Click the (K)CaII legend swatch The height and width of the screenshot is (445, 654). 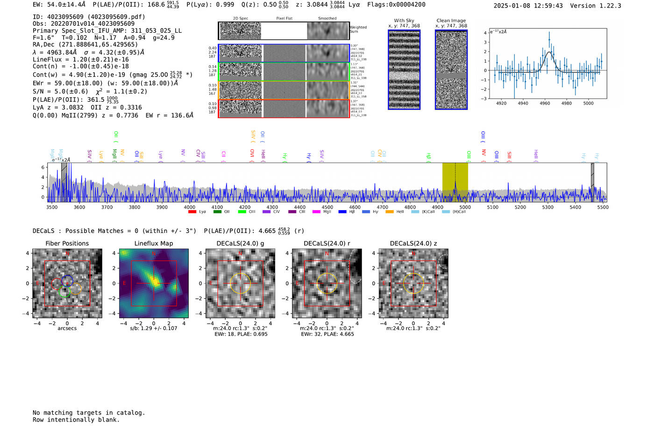415,212
